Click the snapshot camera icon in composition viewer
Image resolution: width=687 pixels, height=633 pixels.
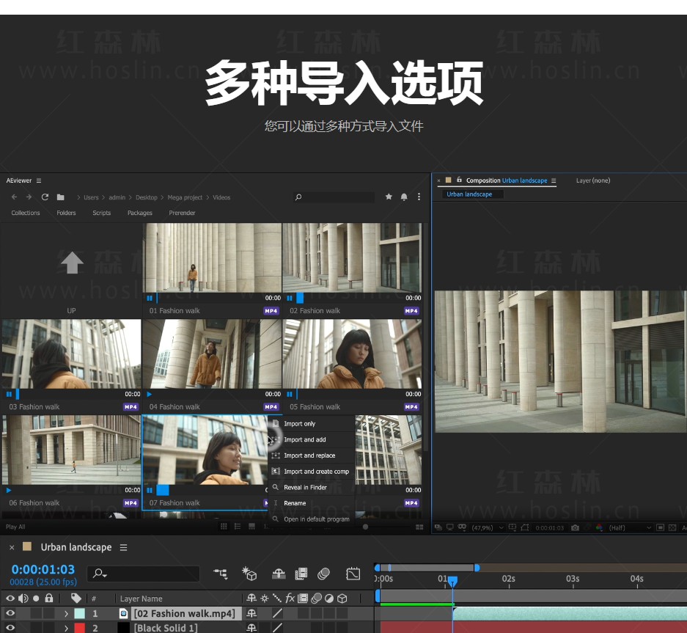pyautogui.click(x=575, y=527)
